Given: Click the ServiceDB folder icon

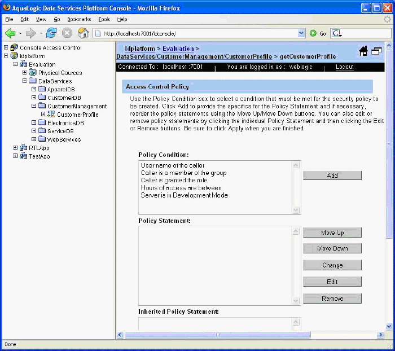Looking at the screenshot, I should tap(42, 131).
